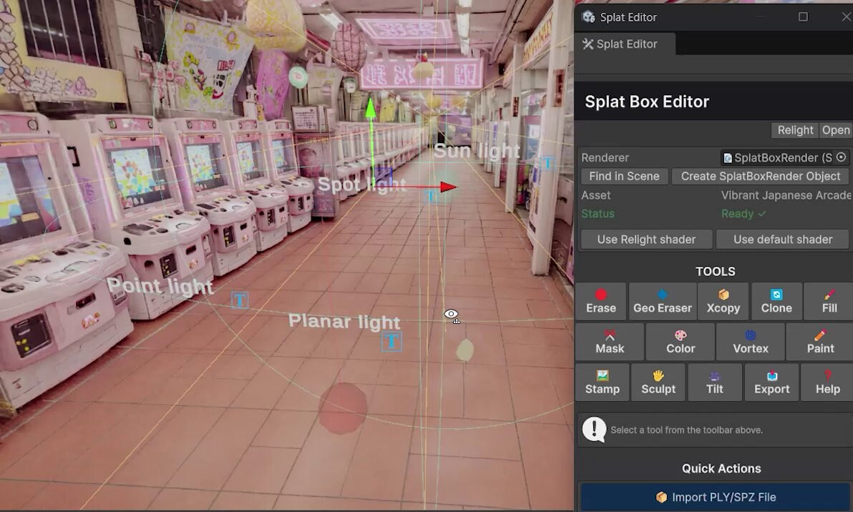Click the Open button

836,130
